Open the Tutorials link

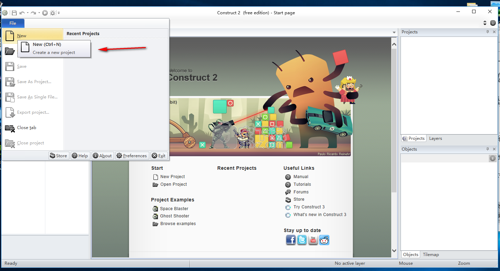302,184
